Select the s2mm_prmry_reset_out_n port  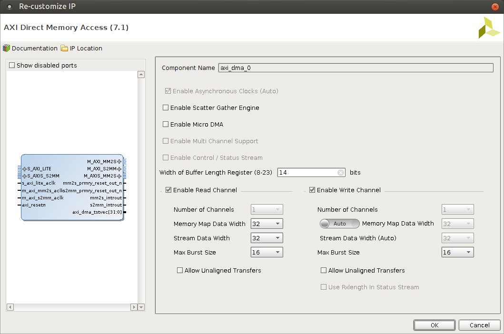(93, 191)
